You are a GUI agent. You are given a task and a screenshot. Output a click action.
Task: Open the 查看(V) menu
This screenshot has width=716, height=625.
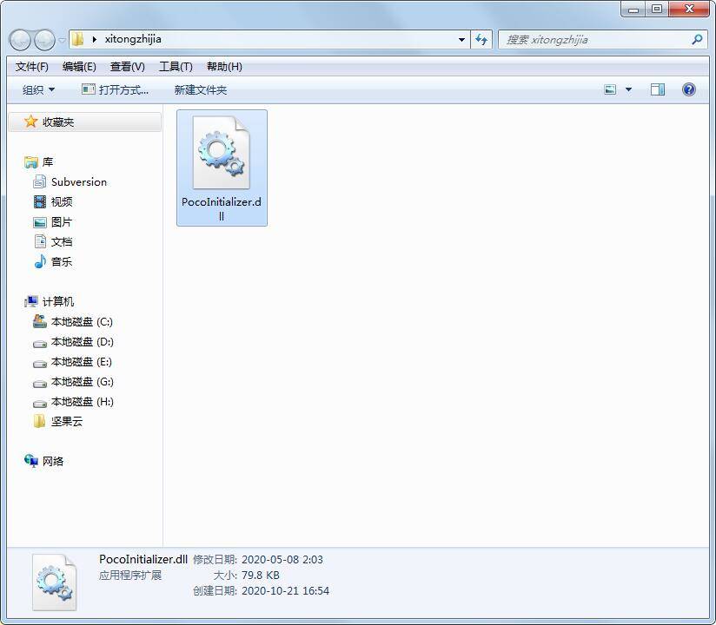pyautogui.click(x=126, y=66)
